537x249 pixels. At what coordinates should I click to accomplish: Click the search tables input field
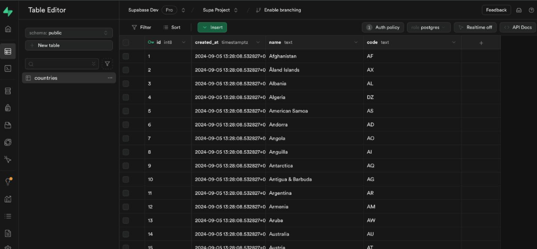click(x=62, y=64)
